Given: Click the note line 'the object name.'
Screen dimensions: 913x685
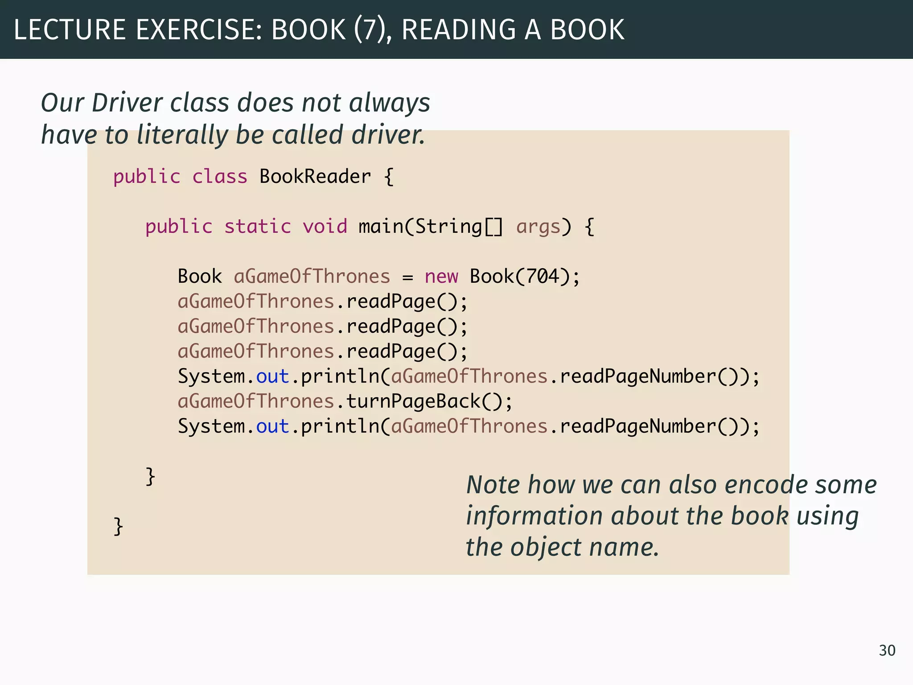Looking at the screenshot, I should pos(562,547).
